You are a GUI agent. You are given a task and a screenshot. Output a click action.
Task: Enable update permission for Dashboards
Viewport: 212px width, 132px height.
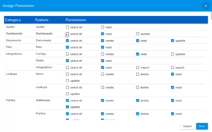click(137, 34)
